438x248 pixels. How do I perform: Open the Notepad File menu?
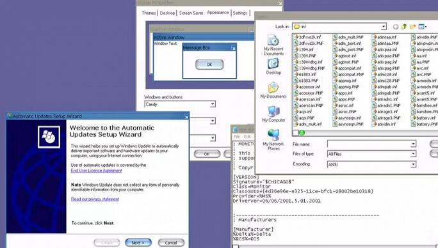(x=236, y=136)
